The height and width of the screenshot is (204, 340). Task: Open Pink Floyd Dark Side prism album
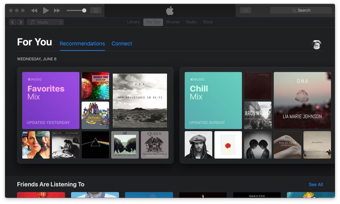(x=95, y=145)
